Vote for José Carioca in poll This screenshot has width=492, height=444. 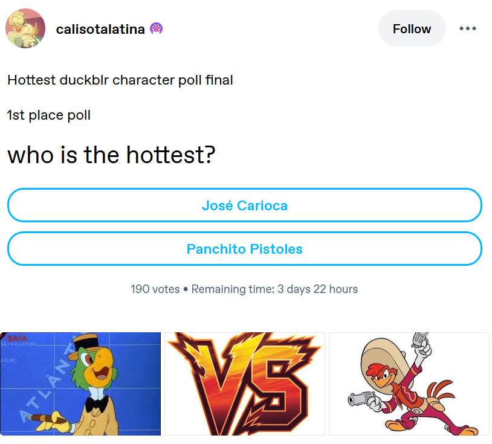pyautogui.click(x=245, y=205)
